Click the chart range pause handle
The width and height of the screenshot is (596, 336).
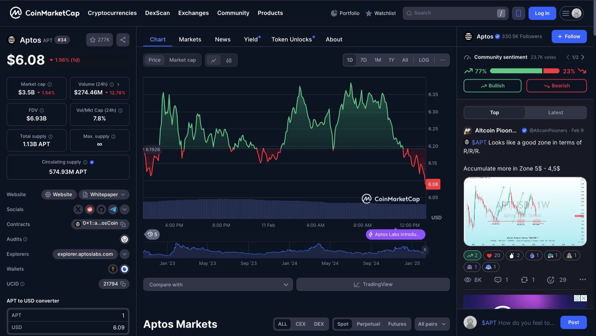425,250
